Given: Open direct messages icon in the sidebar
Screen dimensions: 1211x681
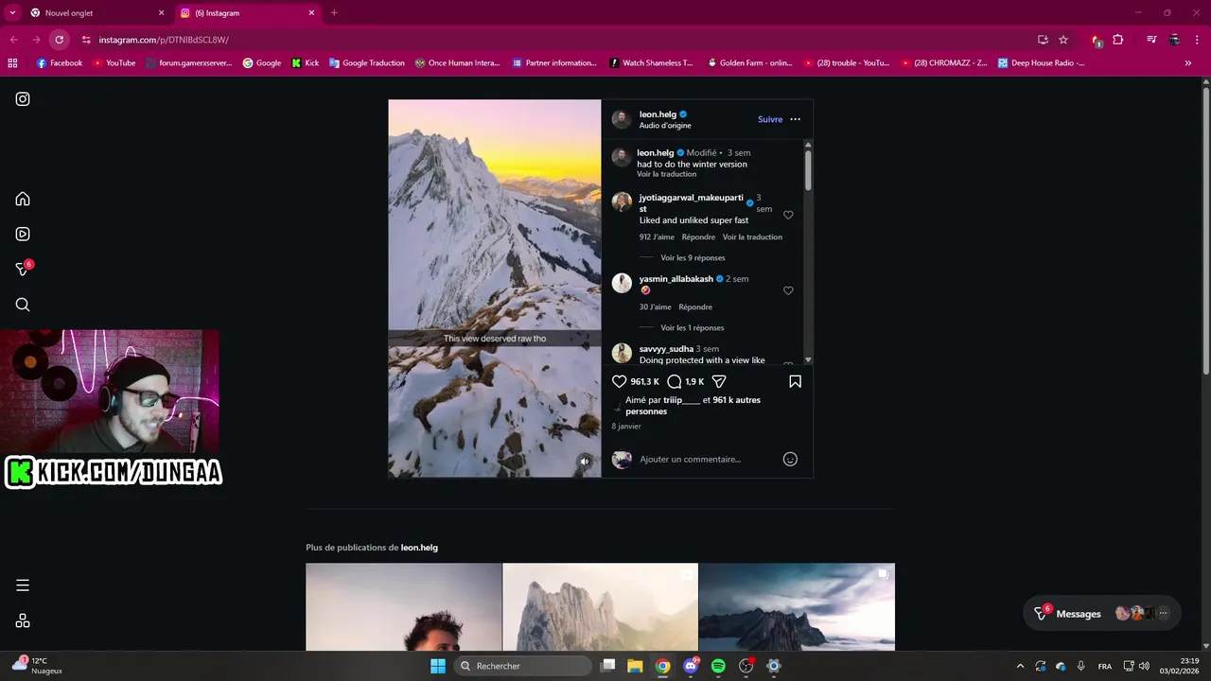Looking at the screenshot, I should (x=23, y=270).
